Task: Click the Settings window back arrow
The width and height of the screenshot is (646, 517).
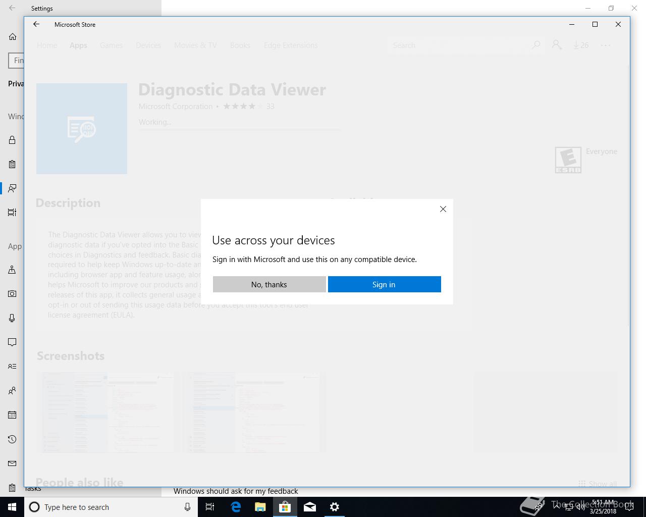Action: click(x=12, y=8)
